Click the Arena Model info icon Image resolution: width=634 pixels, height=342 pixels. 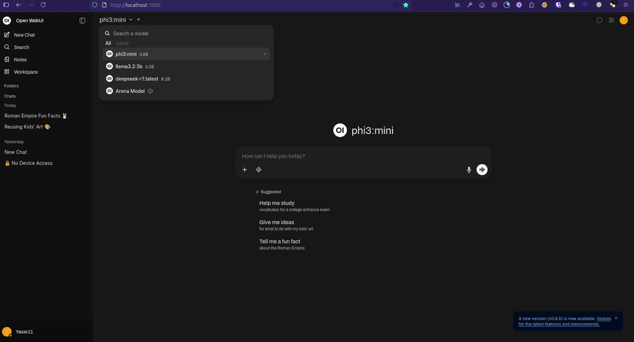pyautogui.click(x=150, y=91)
